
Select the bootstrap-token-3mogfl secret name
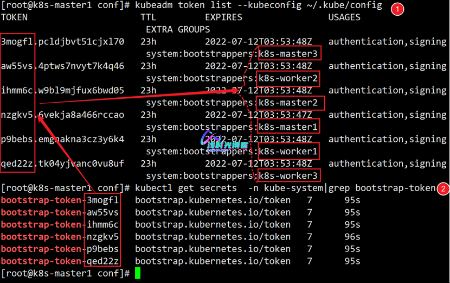click(60, 200)
